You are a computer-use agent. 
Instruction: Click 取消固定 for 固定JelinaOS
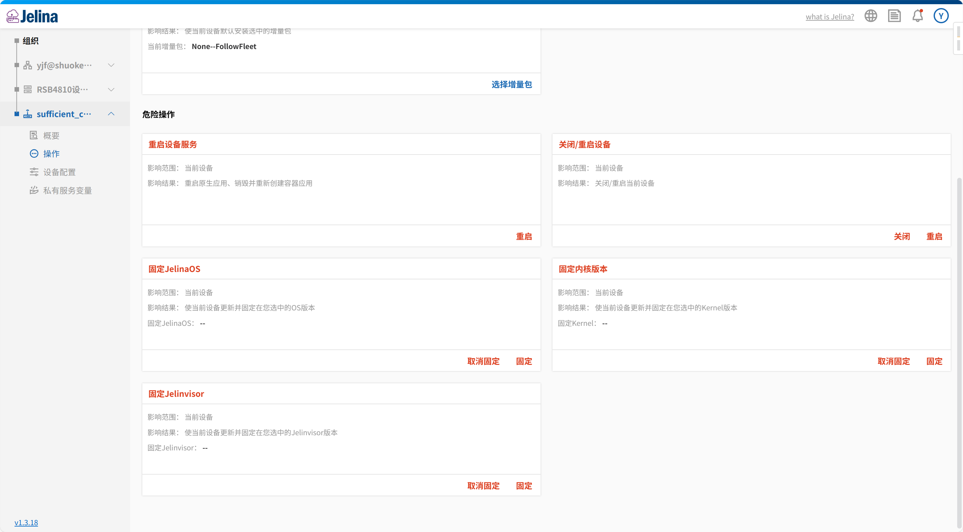pyautogui.click(x=483, y=361)
